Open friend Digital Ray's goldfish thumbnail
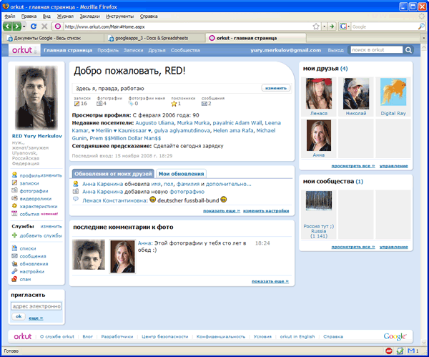The width and height of the screenshot is (429, 357). point(393,92)
